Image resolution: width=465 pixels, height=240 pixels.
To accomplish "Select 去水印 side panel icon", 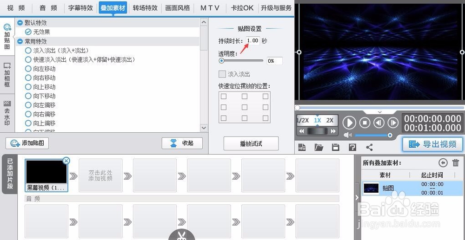I will [x=7, y=113].
